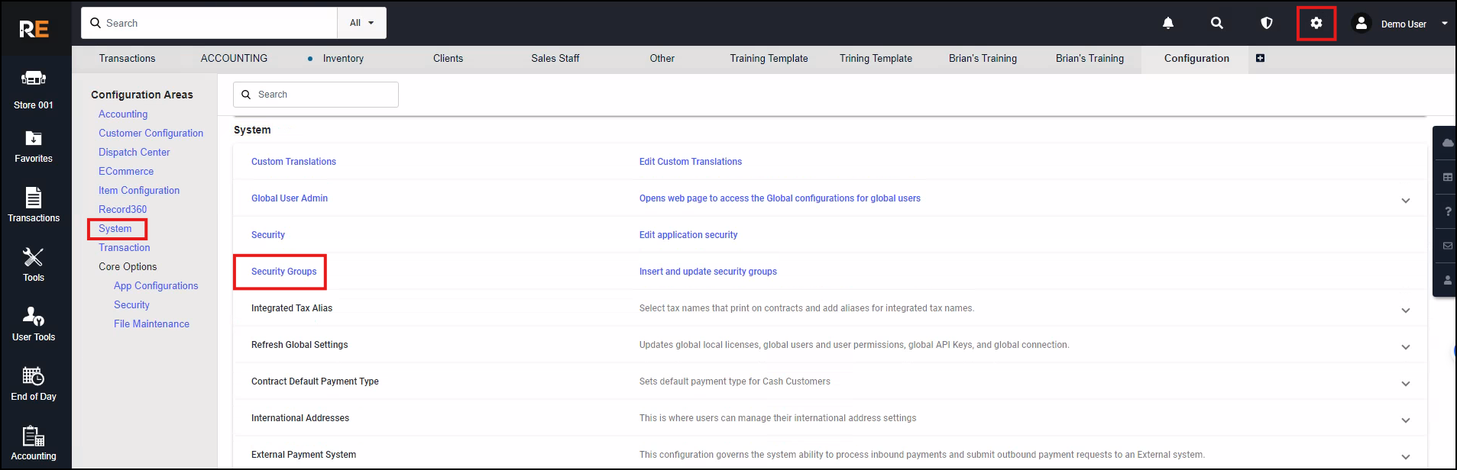Expand the Global User Admin row
The height and width of the screenshot is (470, 1457).
1405,201
